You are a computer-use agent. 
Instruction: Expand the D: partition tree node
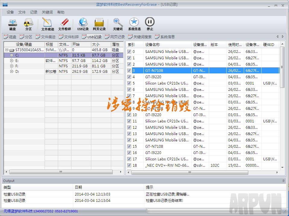[x=11, y=72]
